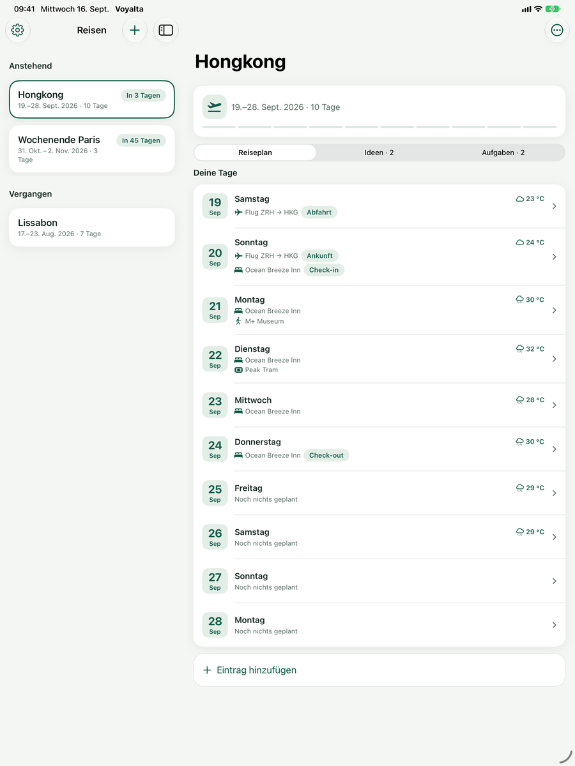Click the trip progress bar segments

pos(379,127)
